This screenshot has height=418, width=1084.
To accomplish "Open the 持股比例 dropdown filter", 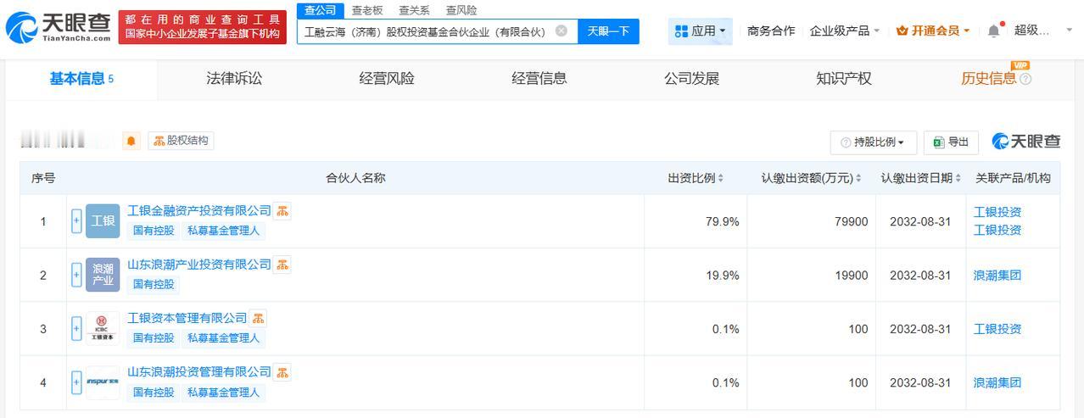I will [x=873, y=142].
